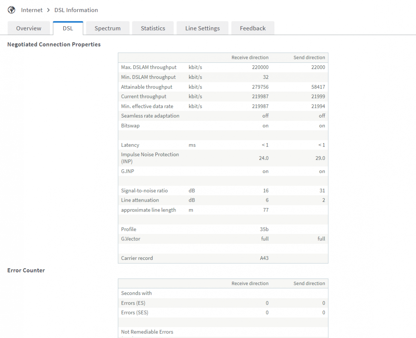Select the Carrier record label
This screenshot has width=416, height=338.
pos(137,258)
